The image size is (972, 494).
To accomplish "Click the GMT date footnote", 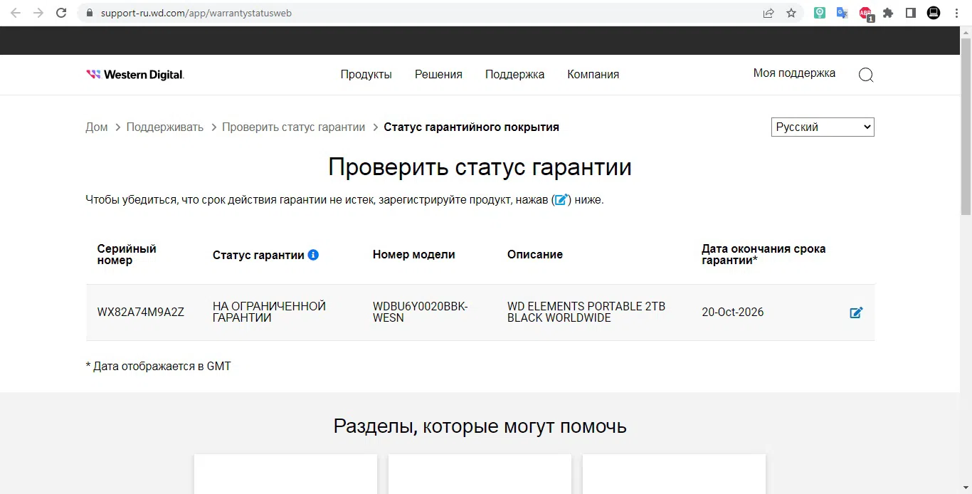I will (x=158, y=366).
